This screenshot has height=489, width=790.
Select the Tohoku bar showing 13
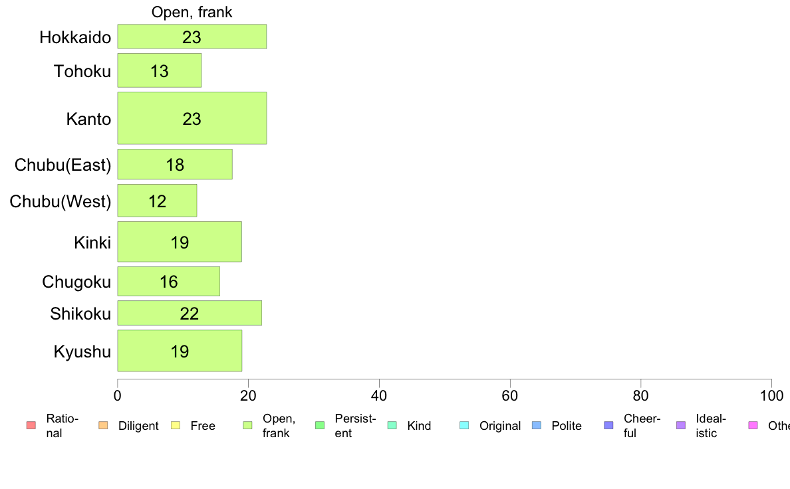click(x=159, y=70)
